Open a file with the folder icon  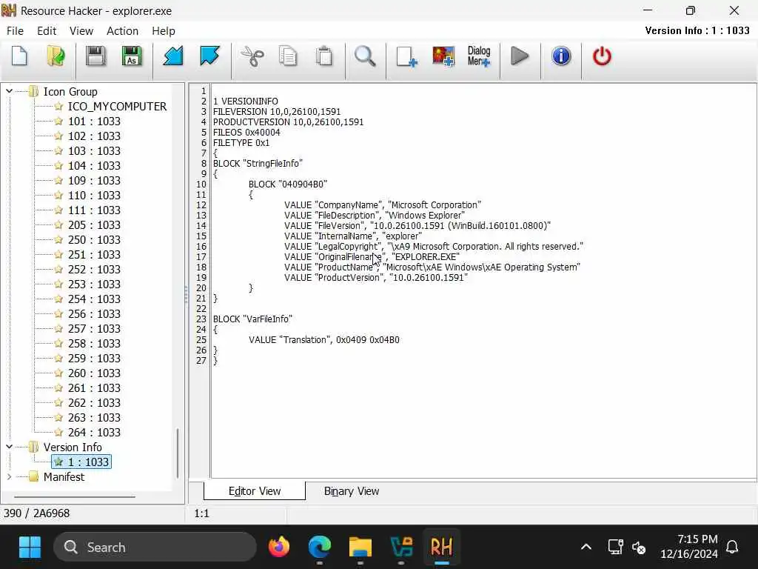pyautogui.click(x=56, y=56)
